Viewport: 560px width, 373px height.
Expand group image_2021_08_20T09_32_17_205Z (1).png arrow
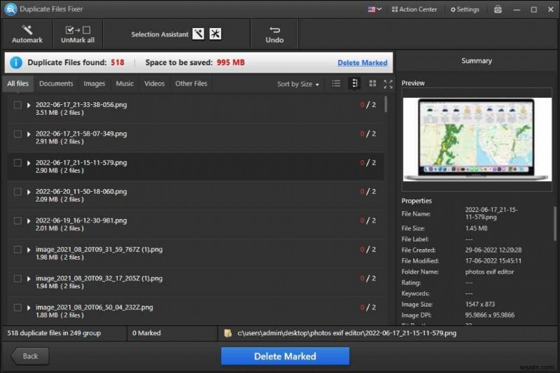click(x=29, y=279)
